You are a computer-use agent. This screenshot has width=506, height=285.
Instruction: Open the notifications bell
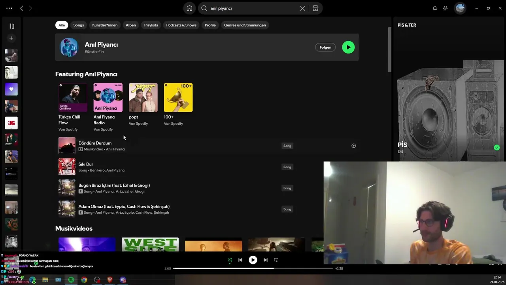pyautogui.click(x=434, y=8)
